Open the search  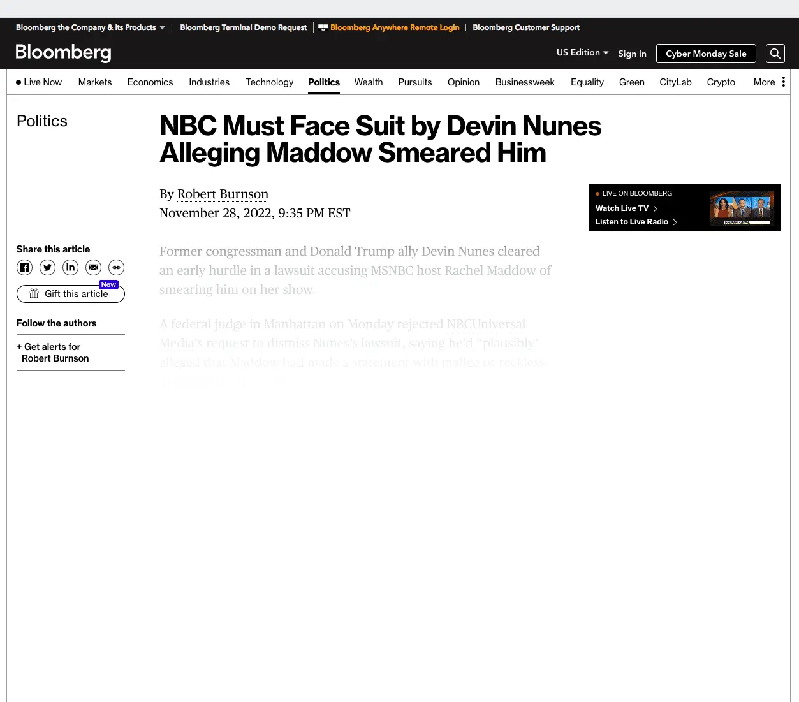775,54
